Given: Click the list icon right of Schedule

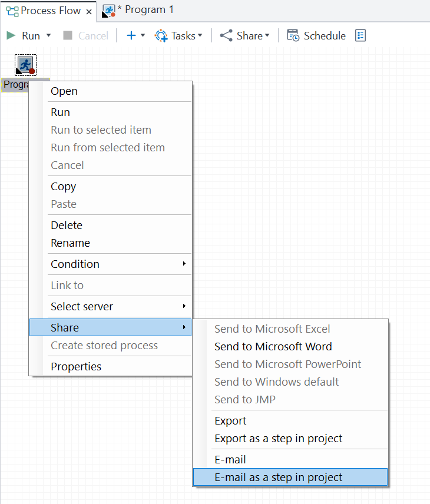Looking at the screenshot, I should pos(360,36).
